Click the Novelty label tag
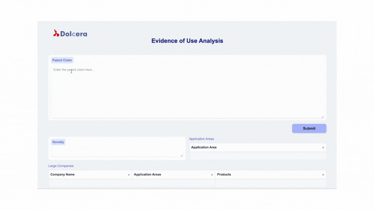The height and width of the screenshot is (210, 374). 58,142
